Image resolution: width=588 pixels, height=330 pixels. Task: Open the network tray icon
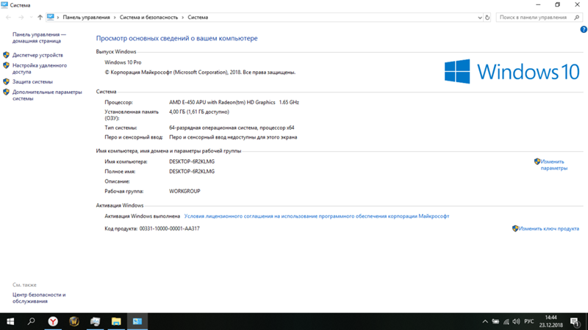pos(506,321)
